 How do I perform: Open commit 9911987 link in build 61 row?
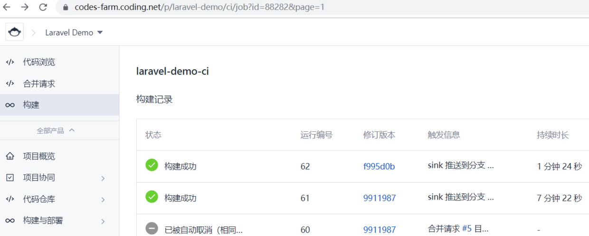[x=380, y=198]
